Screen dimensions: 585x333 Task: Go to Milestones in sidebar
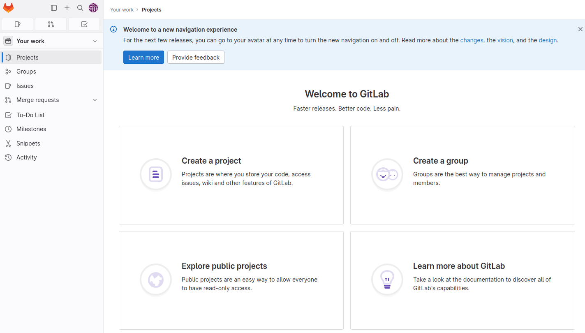coord(31,129)
